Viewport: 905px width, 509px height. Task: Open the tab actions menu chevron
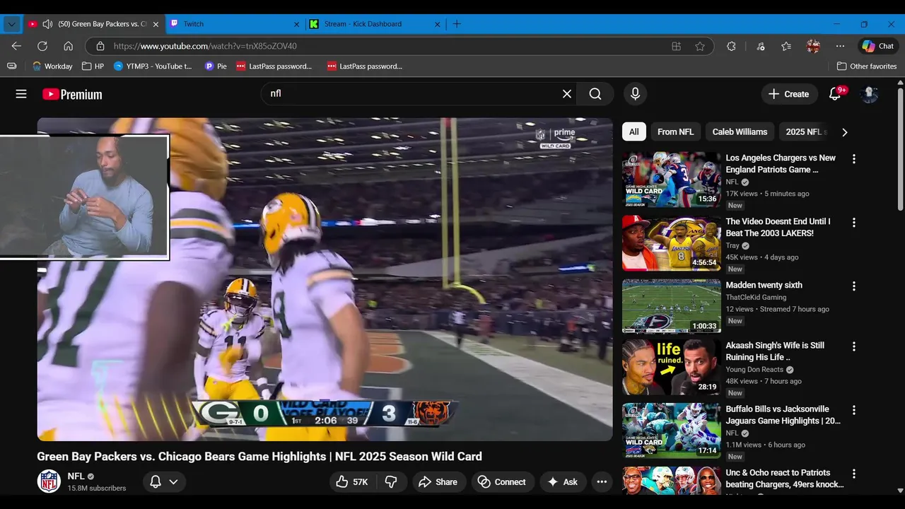pyautogui.click(x=11, y=24)
